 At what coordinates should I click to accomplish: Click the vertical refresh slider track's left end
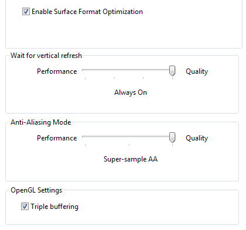tap(83, 70)
